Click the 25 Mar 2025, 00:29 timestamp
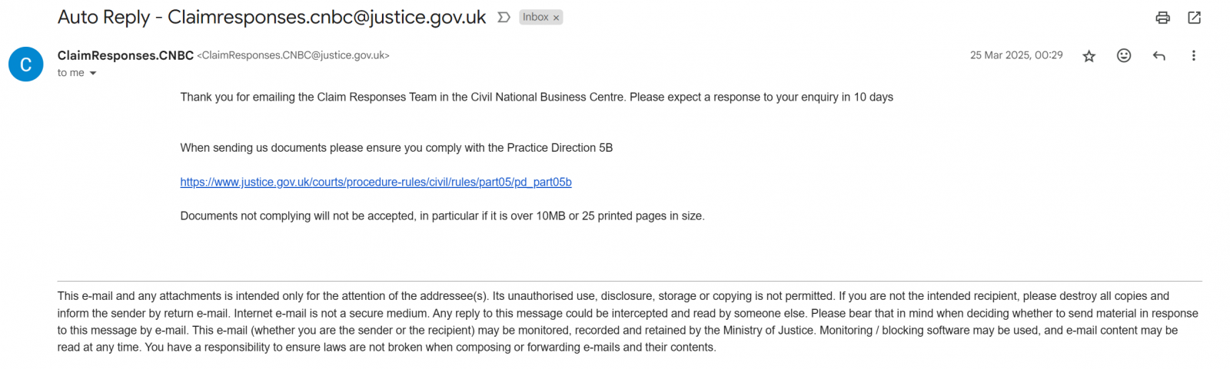Screen dimensions: 1230x369 pyautogui.click(x=1016, y=55)
